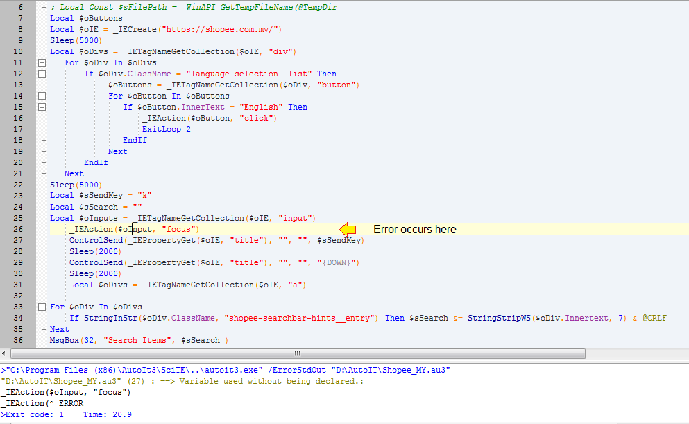
Task: Click the "button" string on line 13
Action: pyautogui.click(x=336, y=85)
